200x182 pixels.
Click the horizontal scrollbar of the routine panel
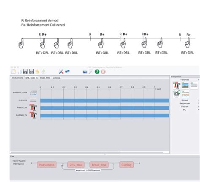pos(87,152)
